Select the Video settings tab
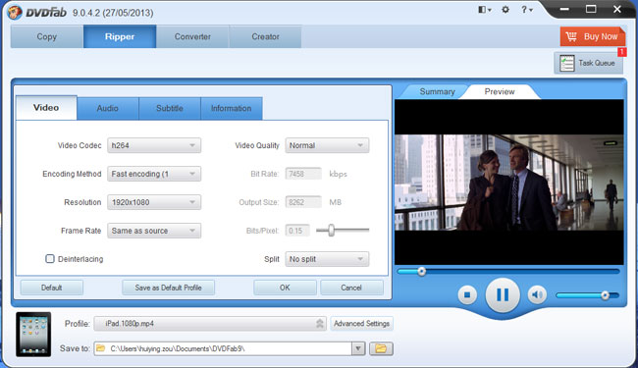The height and width of the screenshot is (368, 638). [x=46, y=108]
